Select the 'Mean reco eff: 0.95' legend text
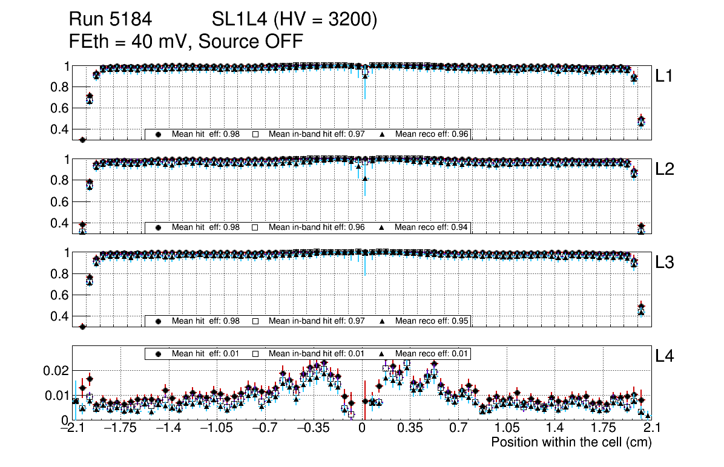724x467 pixels. point(432,321)
